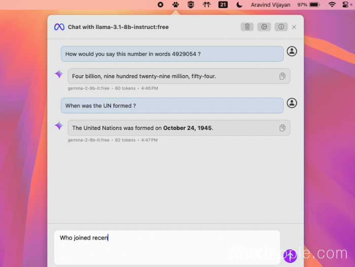Select the 'How would you say this number' message
This screenshot has width=355, height=267.
click(172, 54)
